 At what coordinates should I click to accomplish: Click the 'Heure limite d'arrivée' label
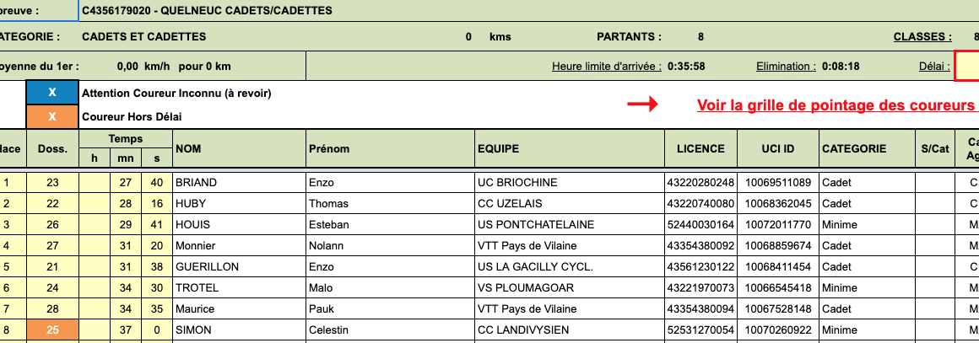tap(607, 66)
